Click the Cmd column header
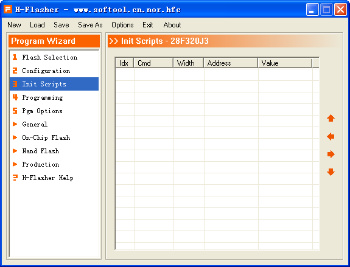The width and height of the screenshot is (350, 267). pyautogui.click(x=153, y=63)
